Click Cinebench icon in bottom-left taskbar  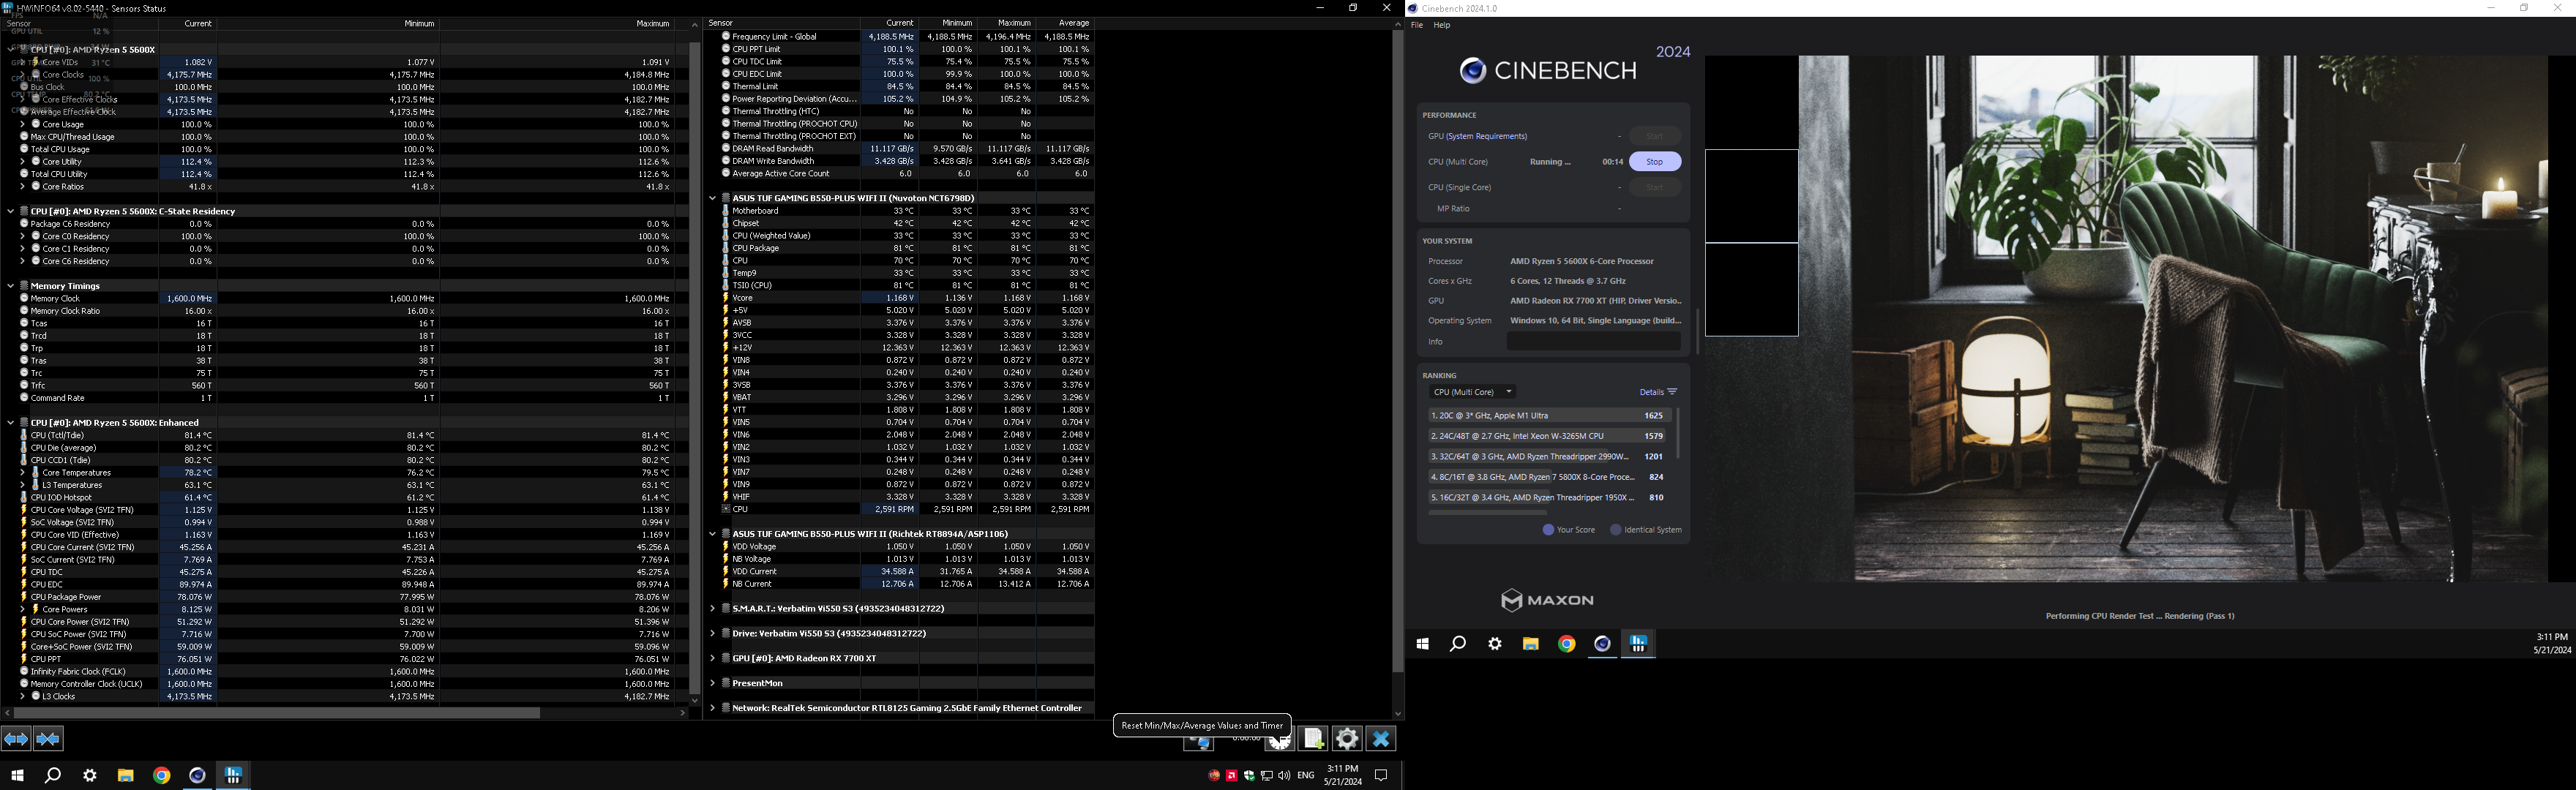click(198, 775)
